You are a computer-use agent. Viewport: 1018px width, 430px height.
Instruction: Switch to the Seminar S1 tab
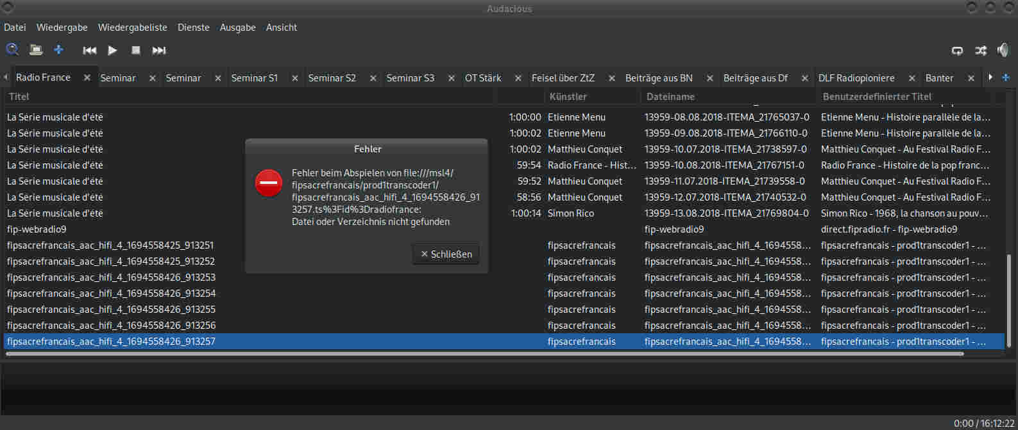[255, 78]
